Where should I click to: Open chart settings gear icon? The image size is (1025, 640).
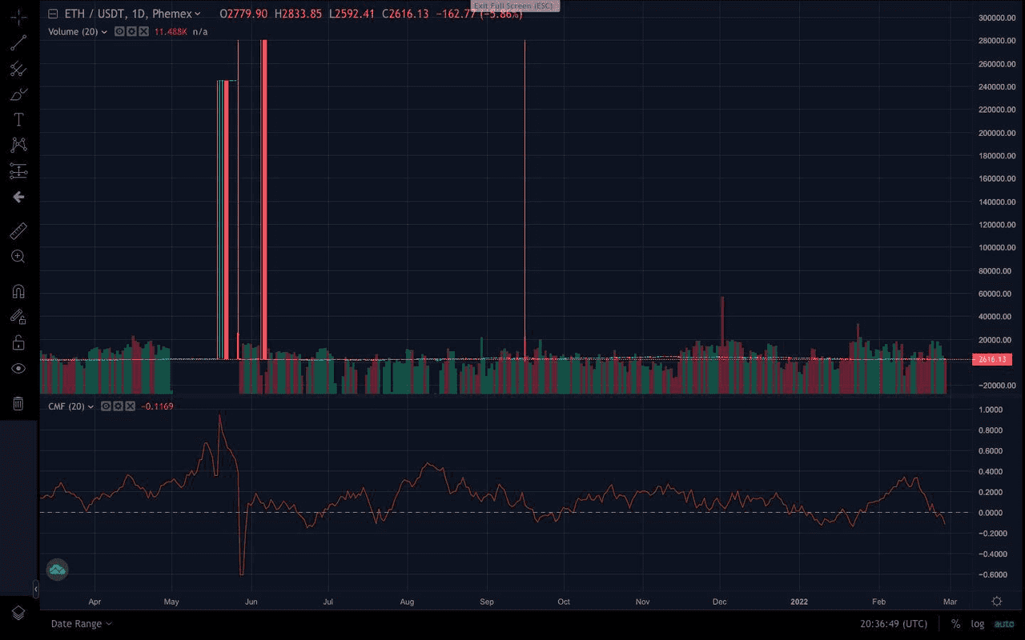997,601
